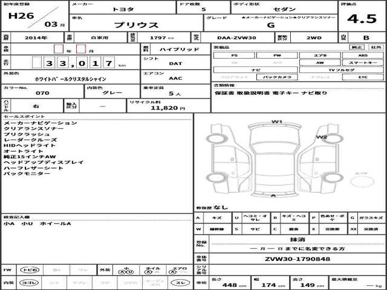Click the 自家用 usage history cell

99,37
